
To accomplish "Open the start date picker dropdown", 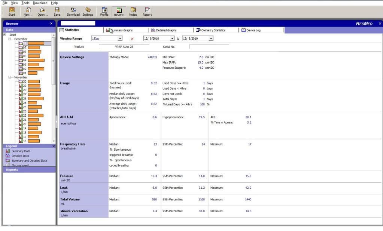I will (x=172, y=38).
